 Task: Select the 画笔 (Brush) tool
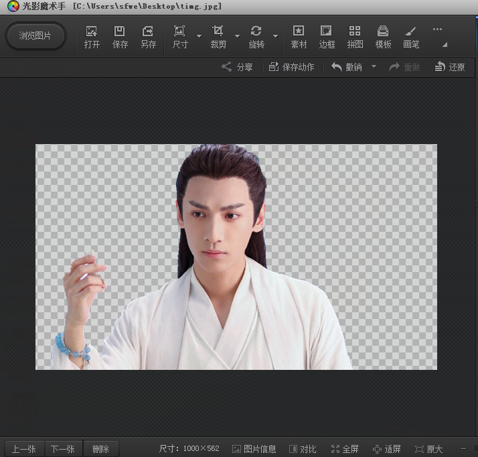(411, 36)
